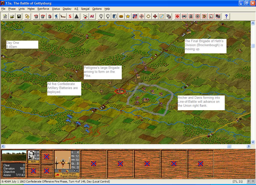Image resolution: width=256 pixels, height=185 pixels.
Task: Click the next phase clock icon
Action: click(x=27, y=16)
